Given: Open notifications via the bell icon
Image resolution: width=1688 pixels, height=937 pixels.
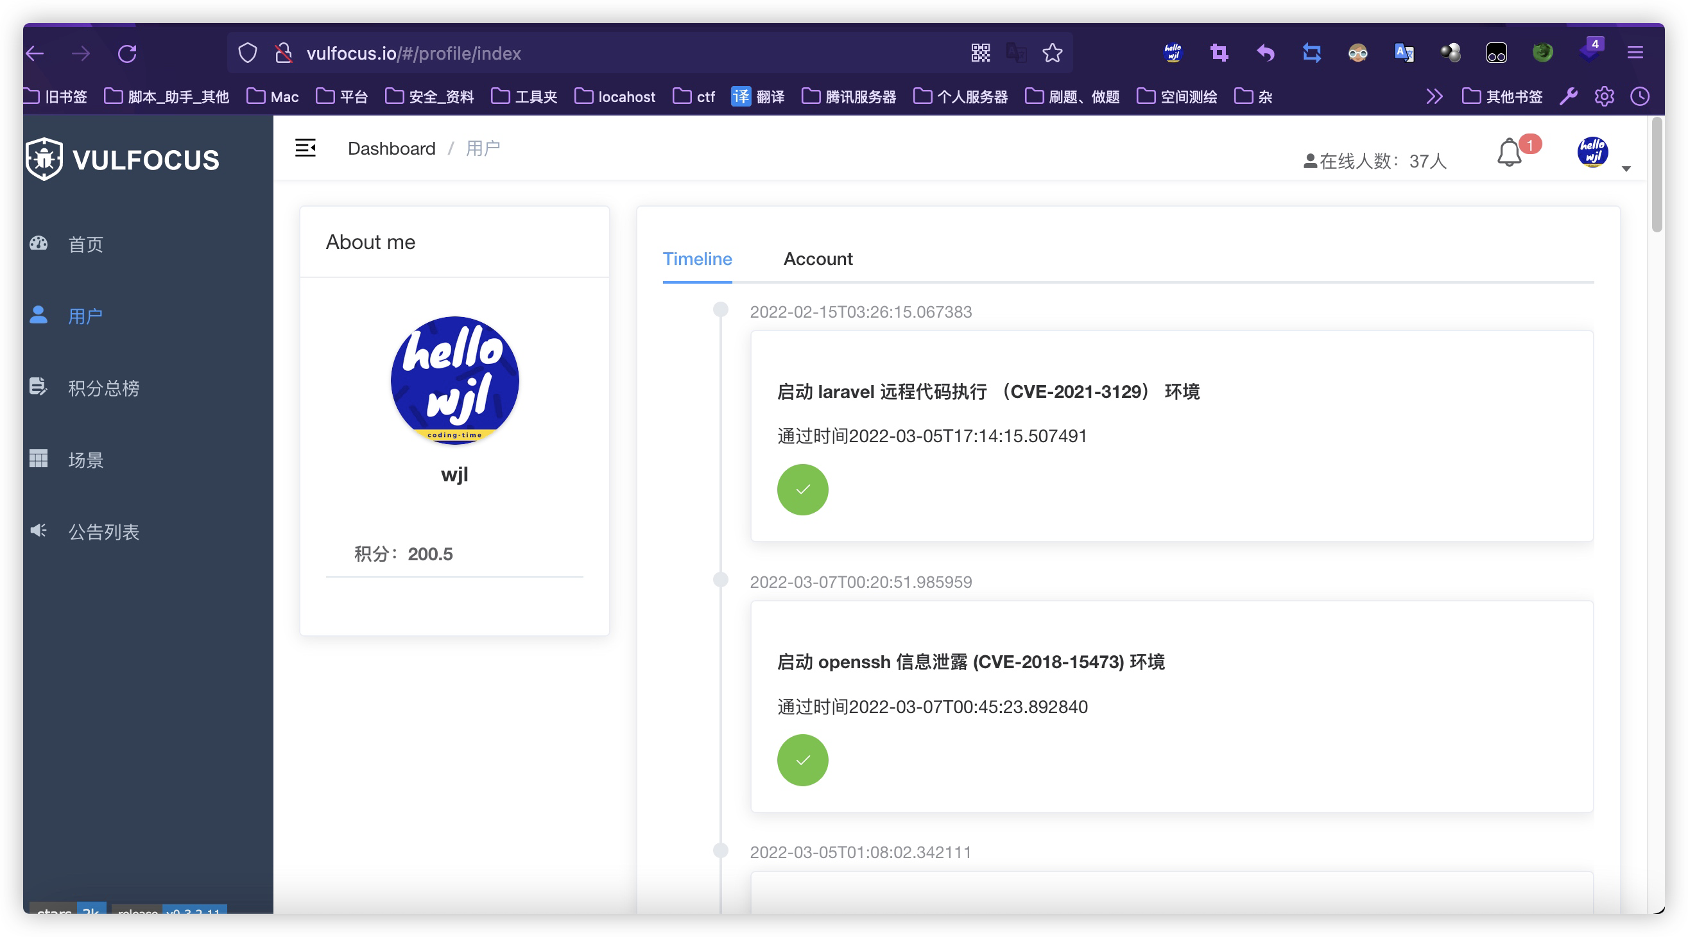Looking at the screenshot, I should (x=1510, y=153).
